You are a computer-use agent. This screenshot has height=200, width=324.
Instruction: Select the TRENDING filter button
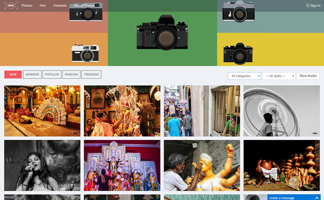91,74
